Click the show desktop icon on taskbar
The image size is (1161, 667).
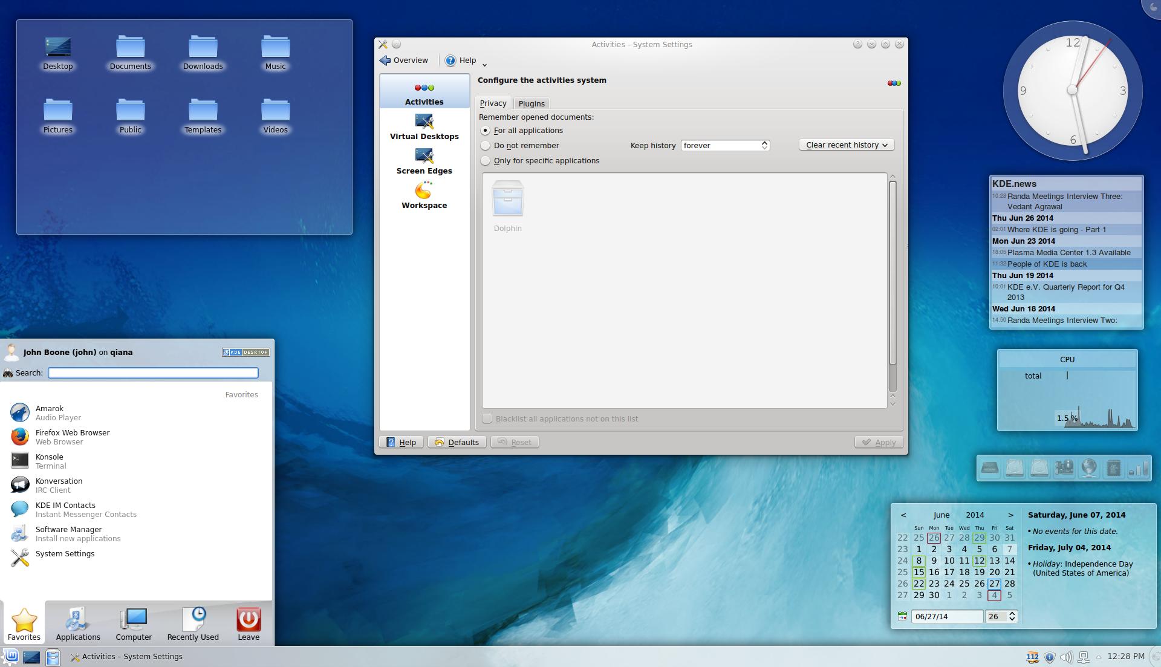tap(31, 657)
